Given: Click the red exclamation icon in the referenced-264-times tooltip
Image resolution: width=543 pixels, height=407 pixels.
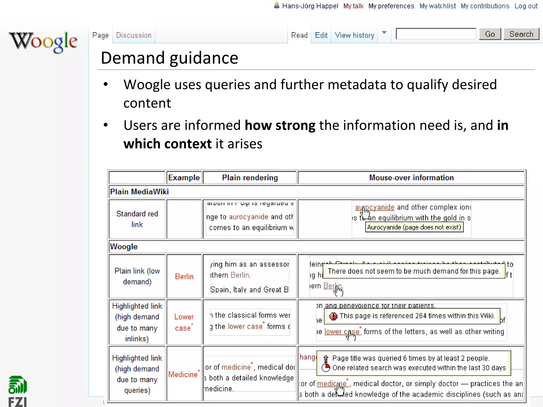Looking at the screenshot, I should tap(333, 316).
